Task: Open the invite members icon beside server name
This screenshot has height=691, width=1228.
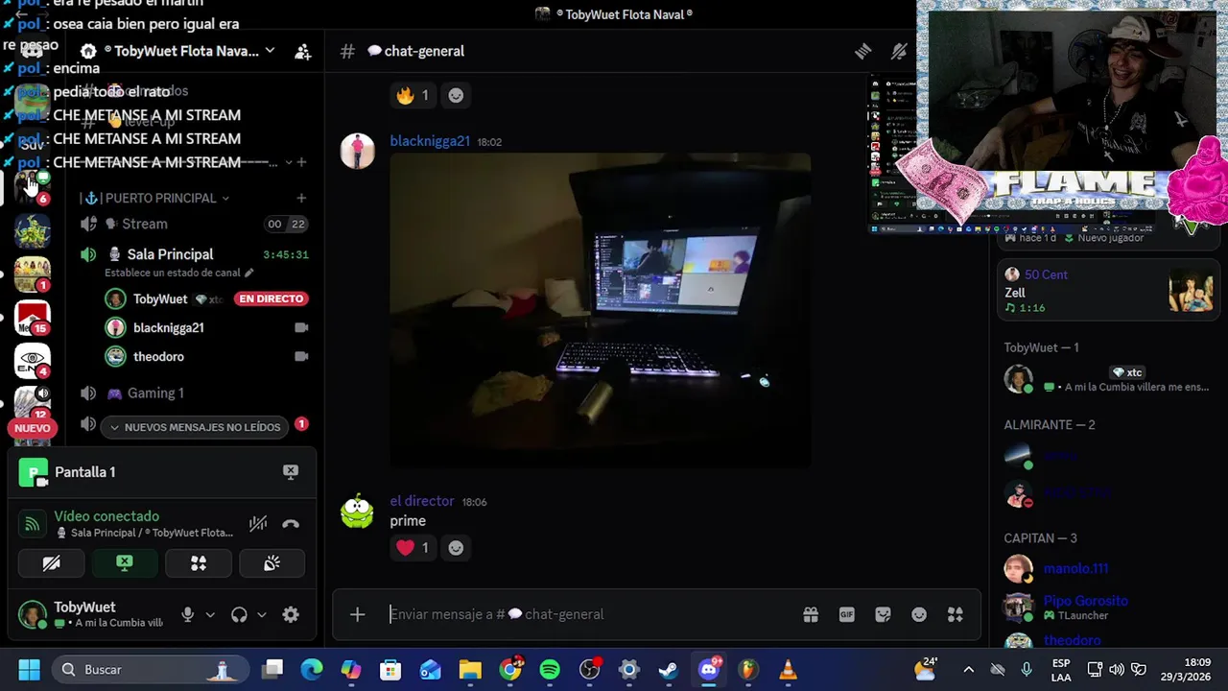Action: 302,52
